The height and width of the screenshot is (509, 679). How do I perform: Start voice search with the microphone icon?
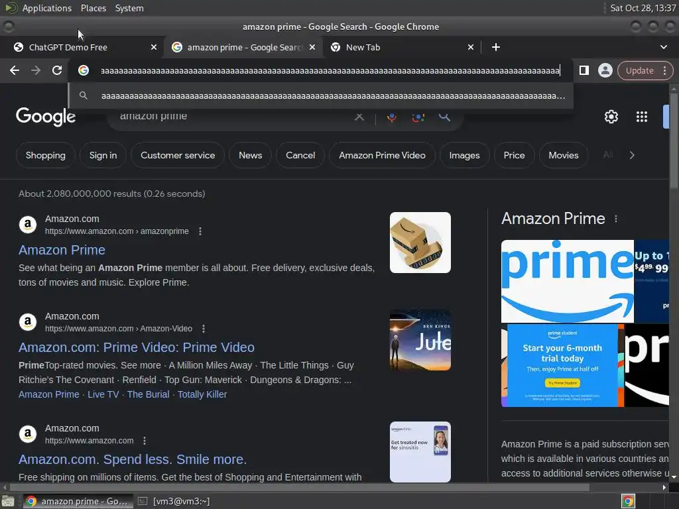pos(392,117)
